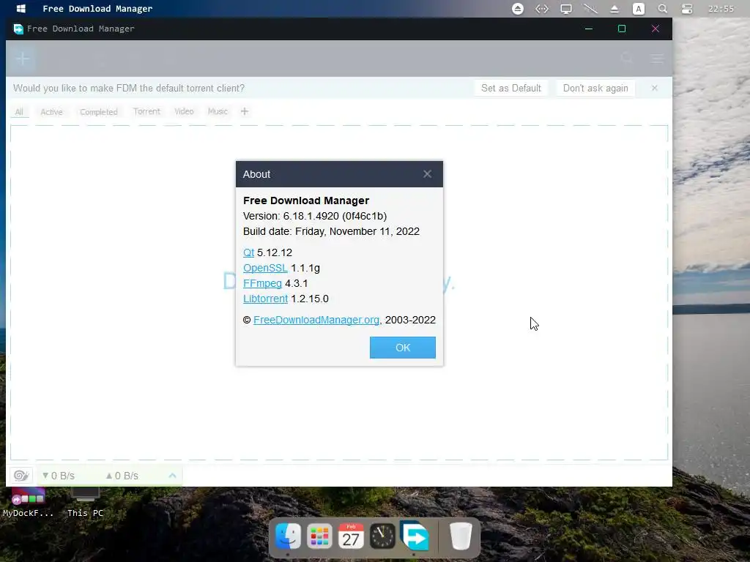Viewport: 750px width, 562px height.
Task: Click the download speed 0 B/s indicator
Action: coord(59,476)
